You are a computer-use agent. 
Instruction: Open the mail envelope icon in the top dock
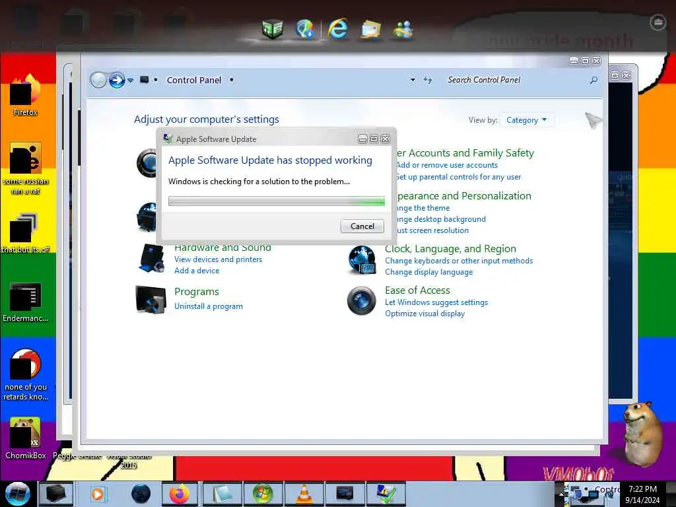click(x=371, y=30)
